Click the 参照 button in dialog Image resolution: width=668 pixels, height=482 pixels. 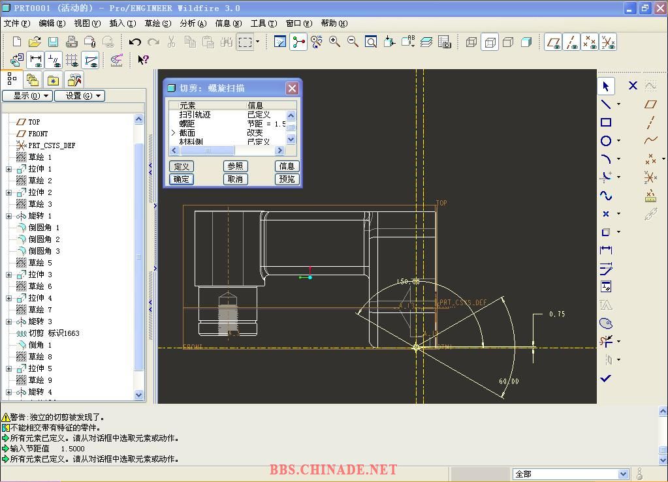[x=235, y=166]
